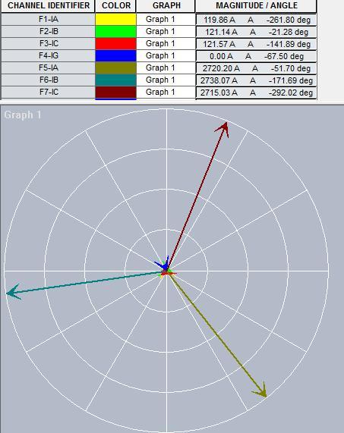Click the teal phasor arrowhead

coord(13,292)
